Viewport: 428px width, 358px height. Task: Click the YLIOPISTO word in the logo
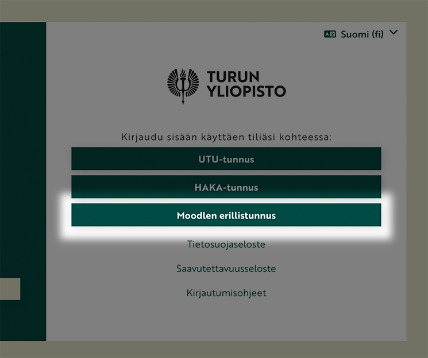(x=246, y=91)
